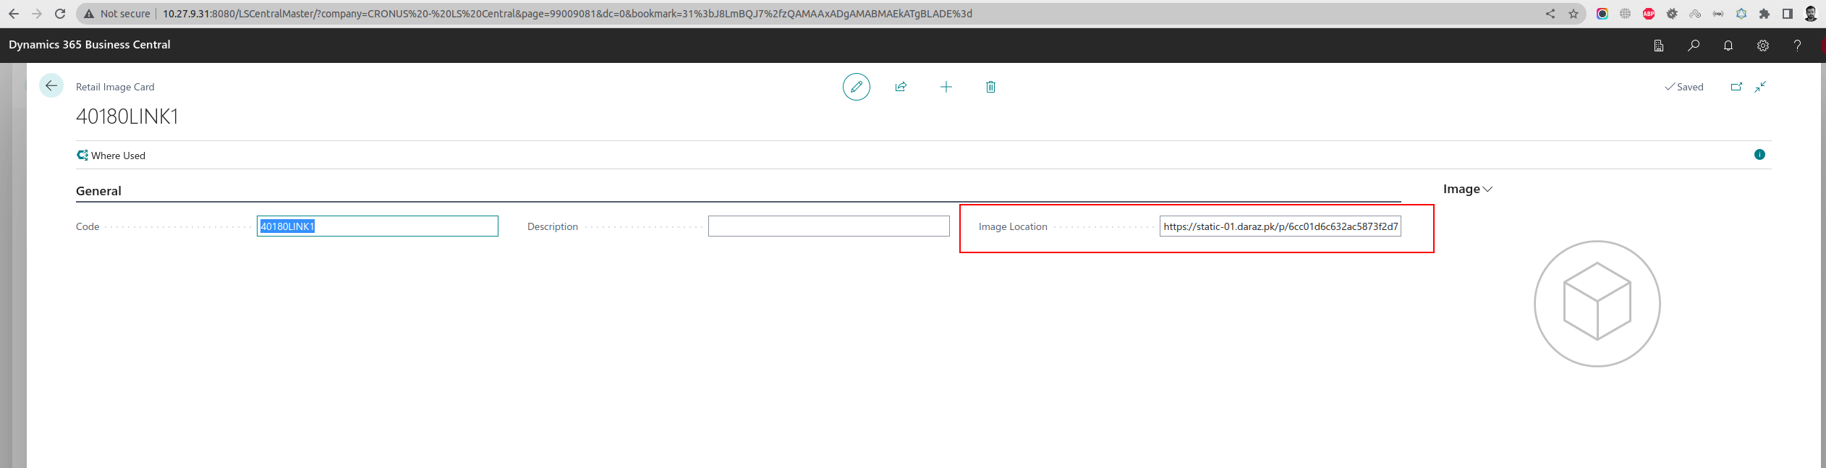The image size is (1826, 468).
Task: Open the AdBlock Plus extension icon
Action: pos(1649,14)
